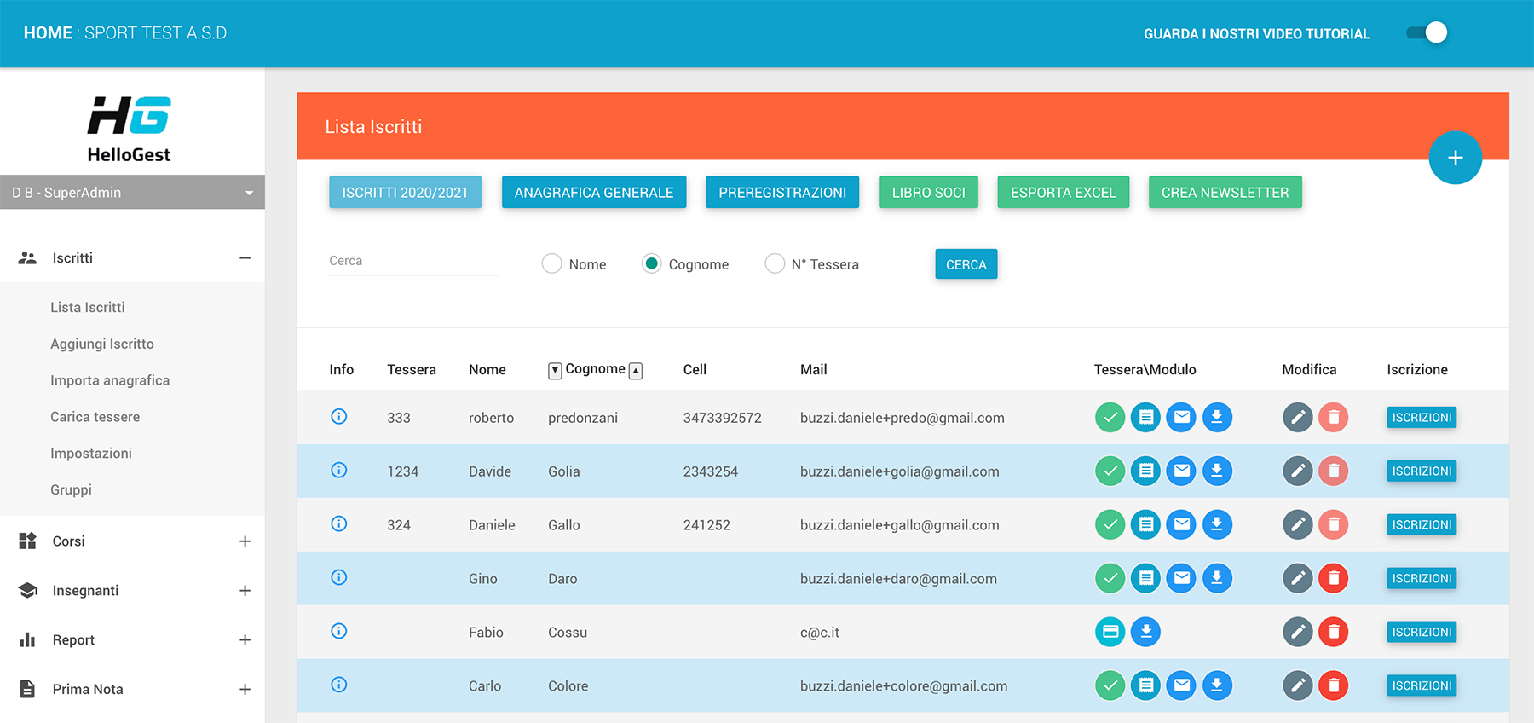Screen dimensions: 1534x723
Task: Open Lista Iscritti in sidebar
Action: [88, 307]
